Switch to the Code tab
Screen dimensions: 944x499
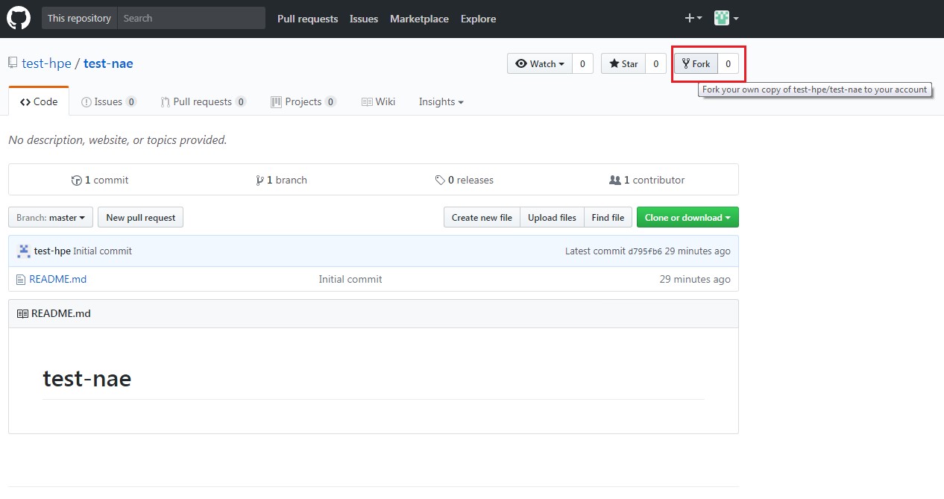[39, 101]
